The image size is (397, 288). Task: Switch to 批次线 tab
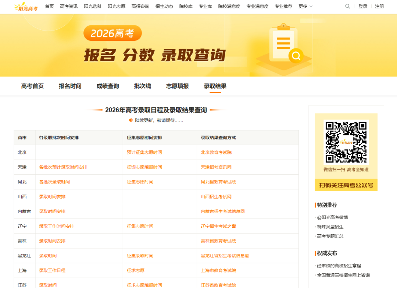(x=143, y=86)
